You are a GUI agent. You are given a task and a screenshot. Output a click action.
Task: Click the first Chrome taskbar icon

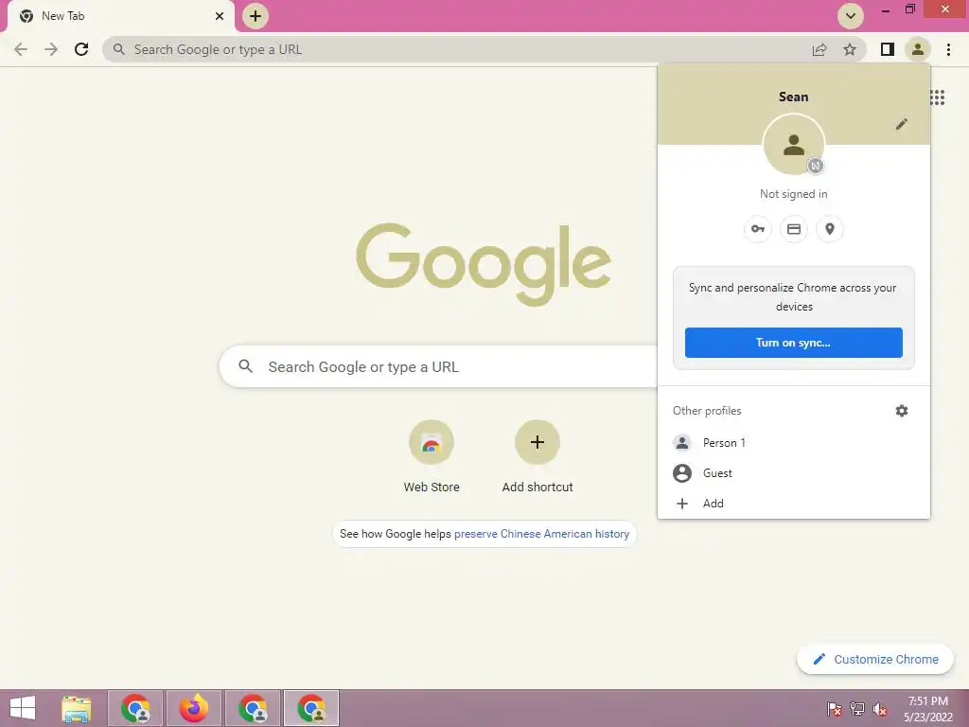(135, 708)
